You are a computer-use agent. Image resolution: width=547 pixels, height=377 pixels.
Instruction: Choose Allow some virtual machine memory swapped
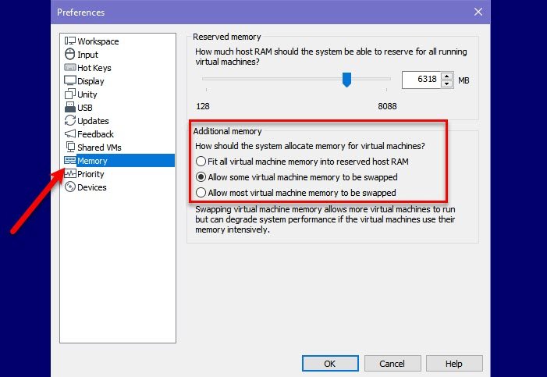(x=201, y=177)
